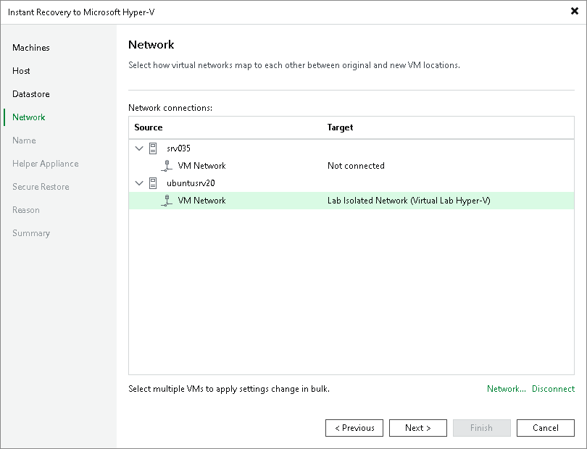This screenshot has width=587, height=449.
Task: Open the Helper Appliance step
Action: click(x=46, y=164)
